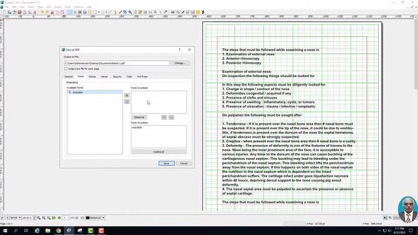Select Arial Bold in Fonts to outline list
Screen dimensions: 418x235
[137, 128]
